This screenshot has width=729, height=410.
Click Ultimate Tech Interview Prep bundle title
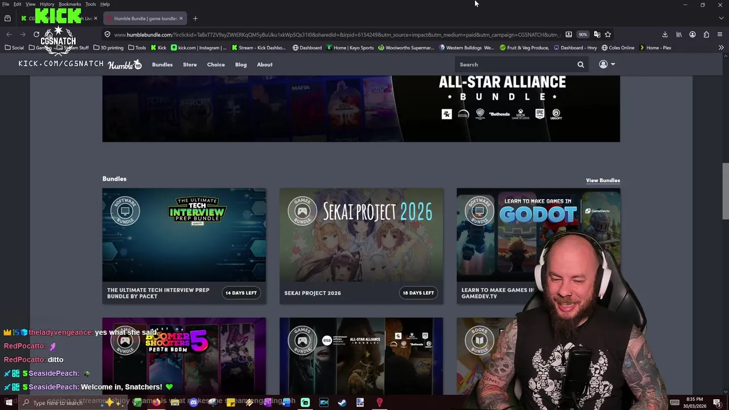158,293
